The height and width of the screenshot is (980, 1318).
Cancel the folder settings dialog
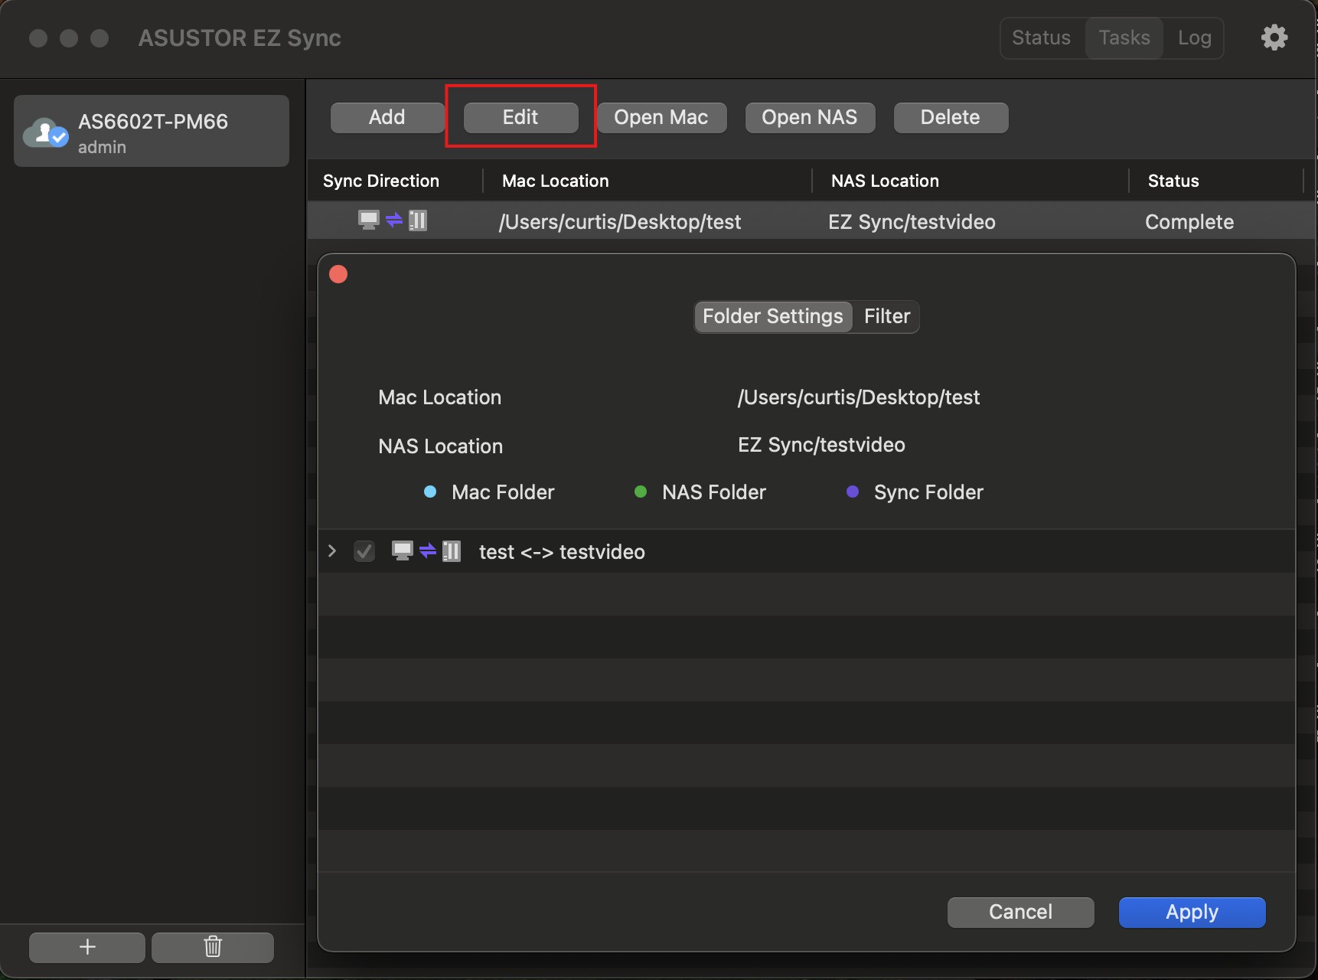point(1021,912)
